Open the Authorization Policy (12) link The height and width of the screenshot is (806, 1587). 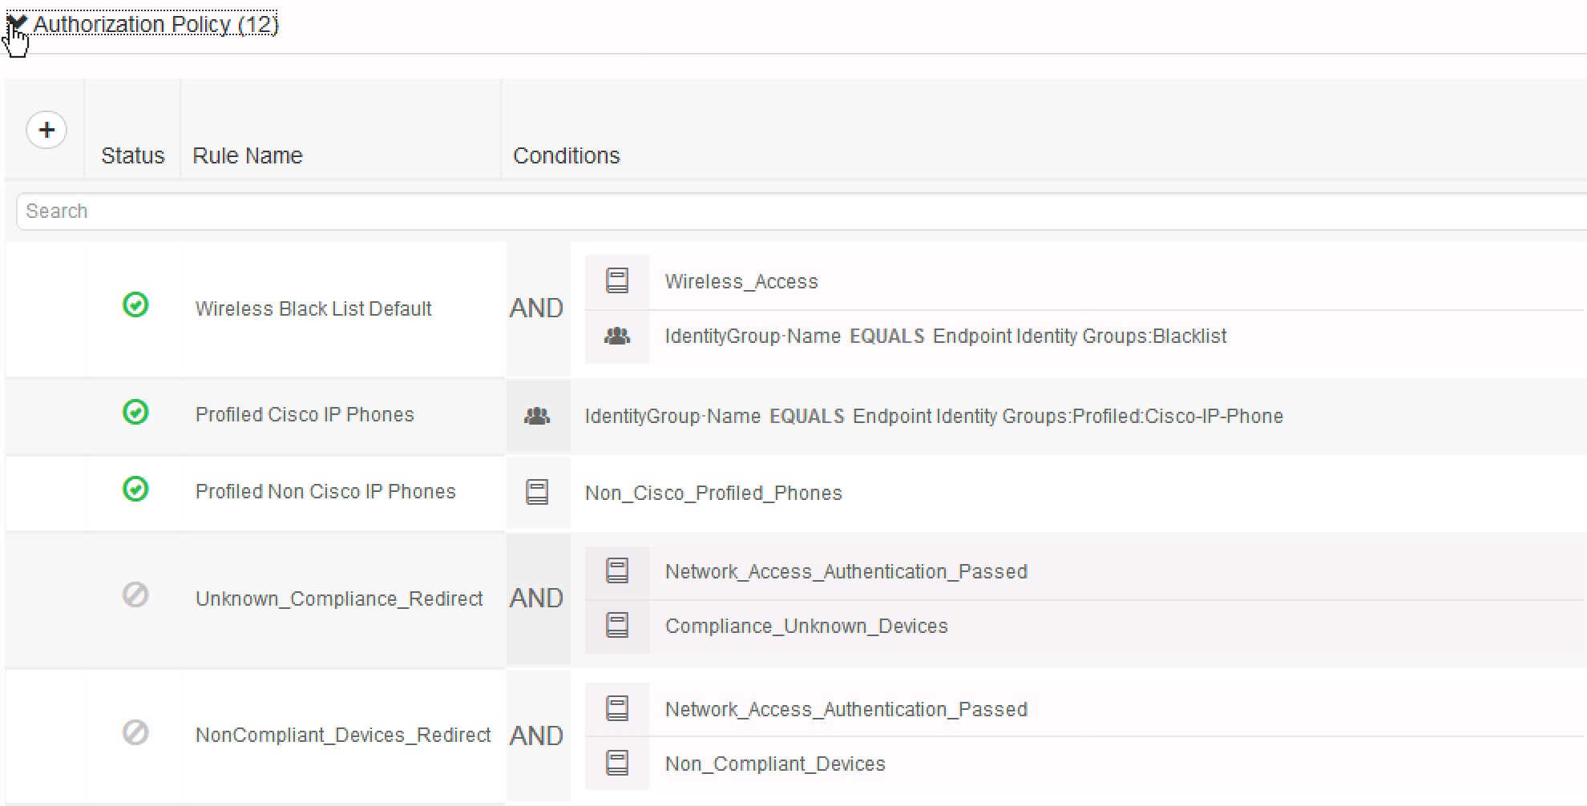coord(155,24)
